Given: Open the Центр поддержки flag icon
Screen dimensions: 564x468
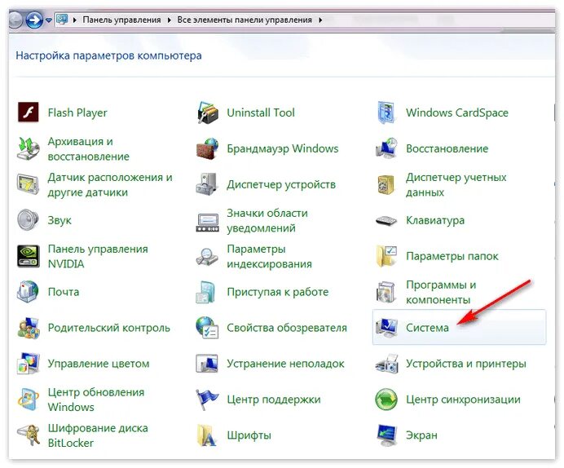Looking at the screenshot, I should (x=207, y=399).
